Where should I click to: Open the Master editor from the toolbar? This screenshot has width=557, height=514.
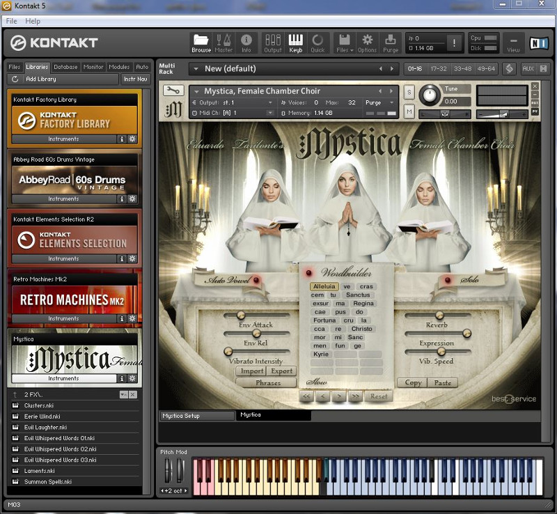coord(223,43)
